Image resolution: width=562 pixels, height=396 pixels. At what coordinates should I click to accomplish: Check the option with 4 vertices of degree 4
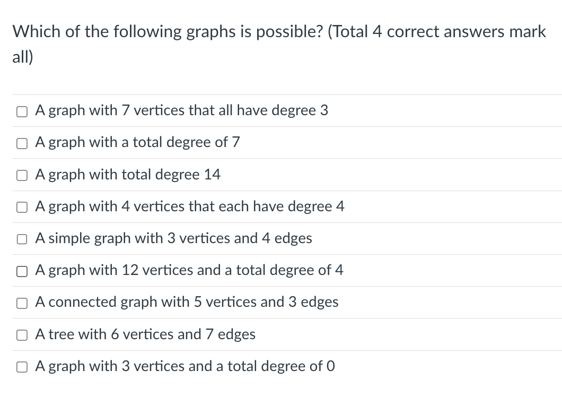click(22, 207)
